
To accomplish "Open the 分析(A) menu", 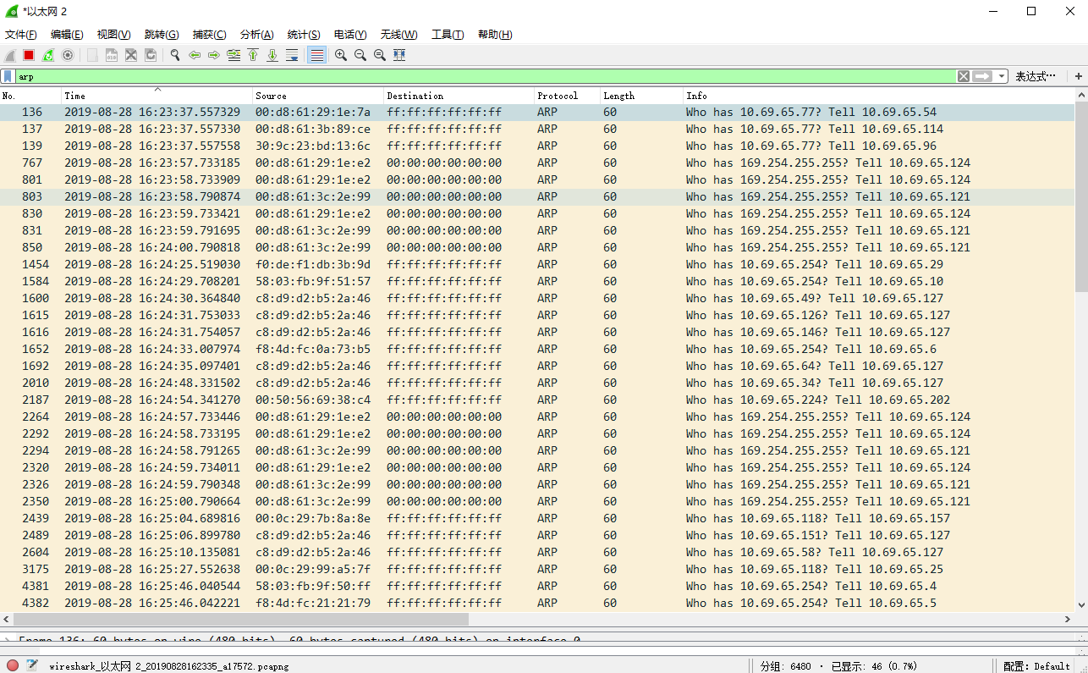I will [257, 35].
